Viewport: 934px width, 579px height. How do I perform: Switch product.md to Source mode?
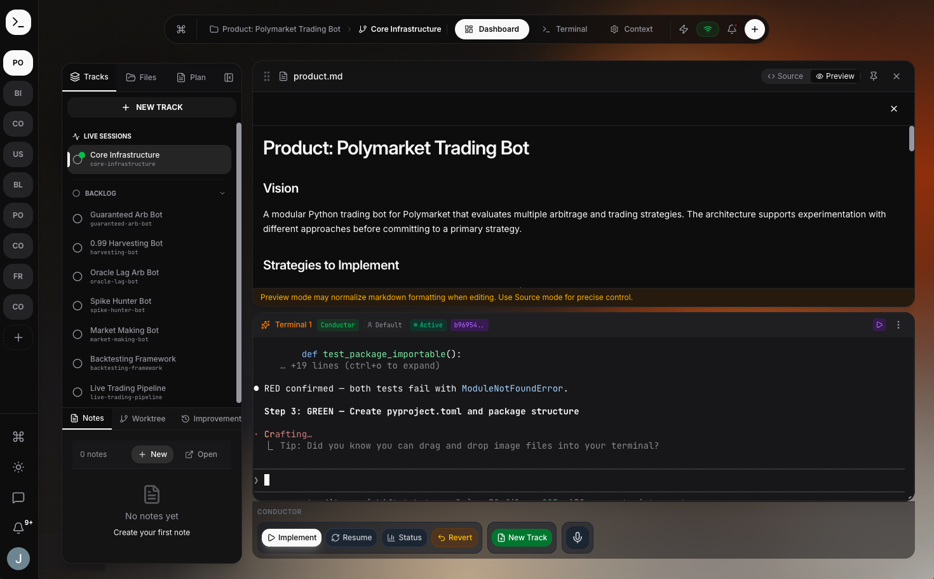click(x=785, y=76)
